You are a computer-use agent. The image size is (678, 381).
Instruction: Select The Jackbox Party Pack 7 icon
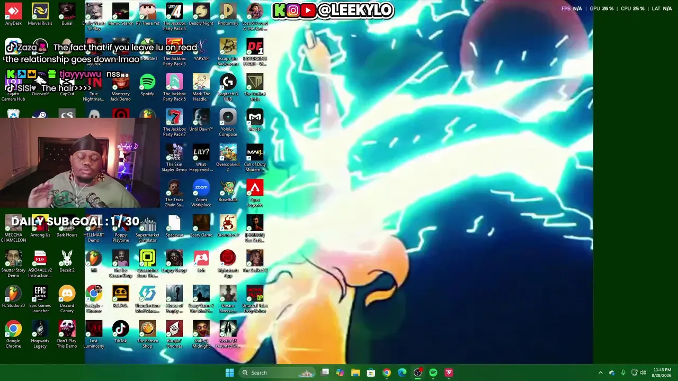174,123
